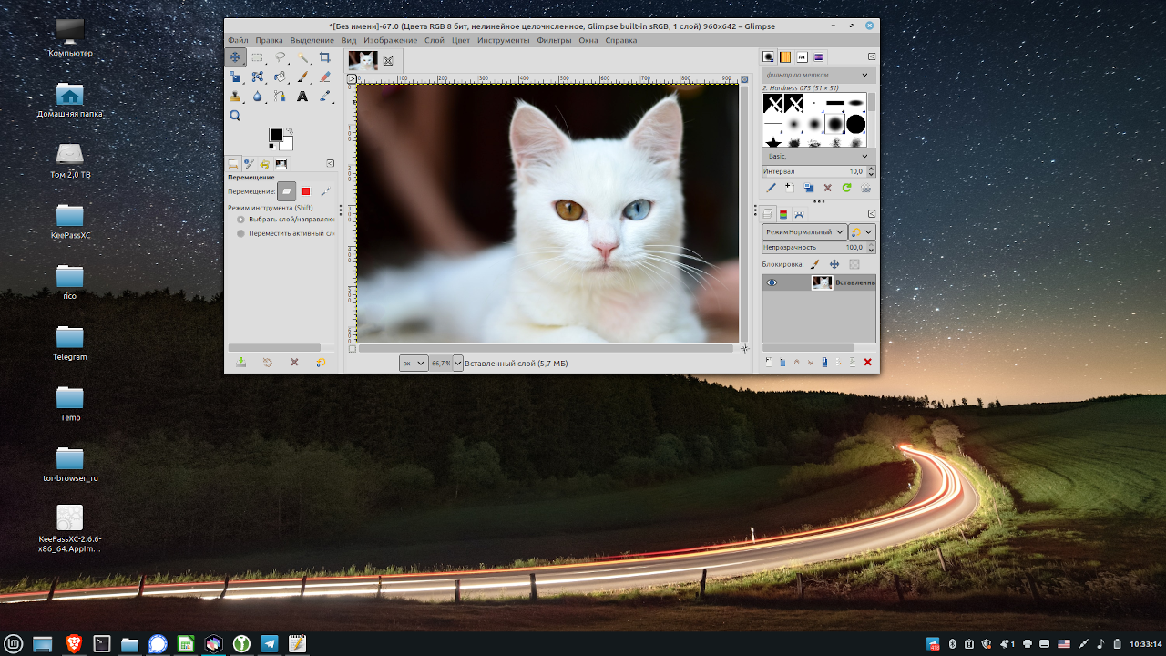
Task: Open the units dropdown showing px
Action: point(413,363)
